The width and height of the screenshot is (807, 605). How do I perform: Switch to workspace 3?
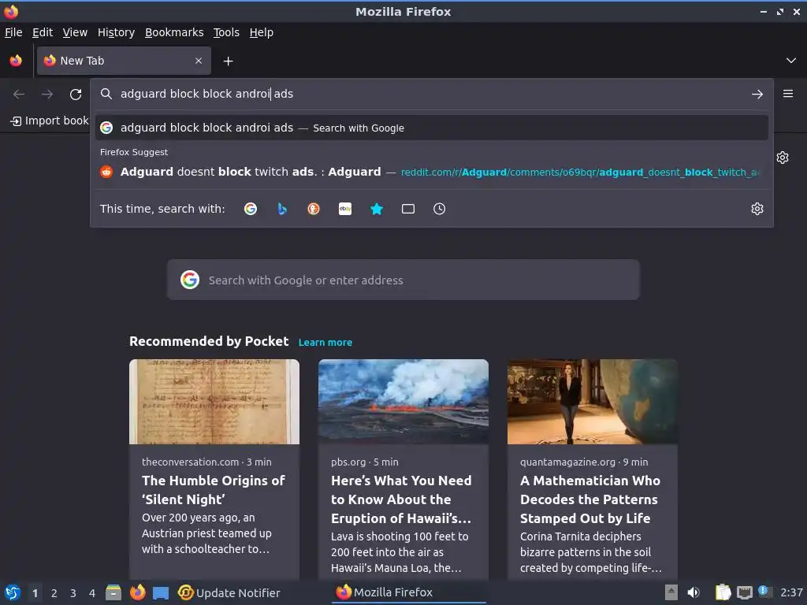(x=73, y=593)
